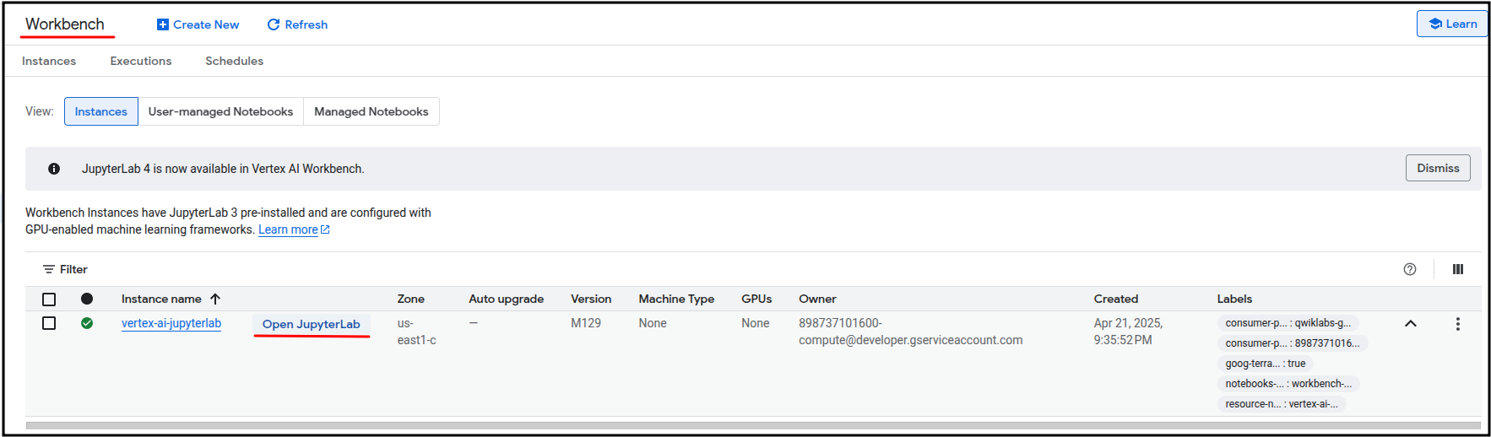Click the us-east1-c zone cell
The width and height of the screenshot is (1491, 437).
click(x=417, y=332)
